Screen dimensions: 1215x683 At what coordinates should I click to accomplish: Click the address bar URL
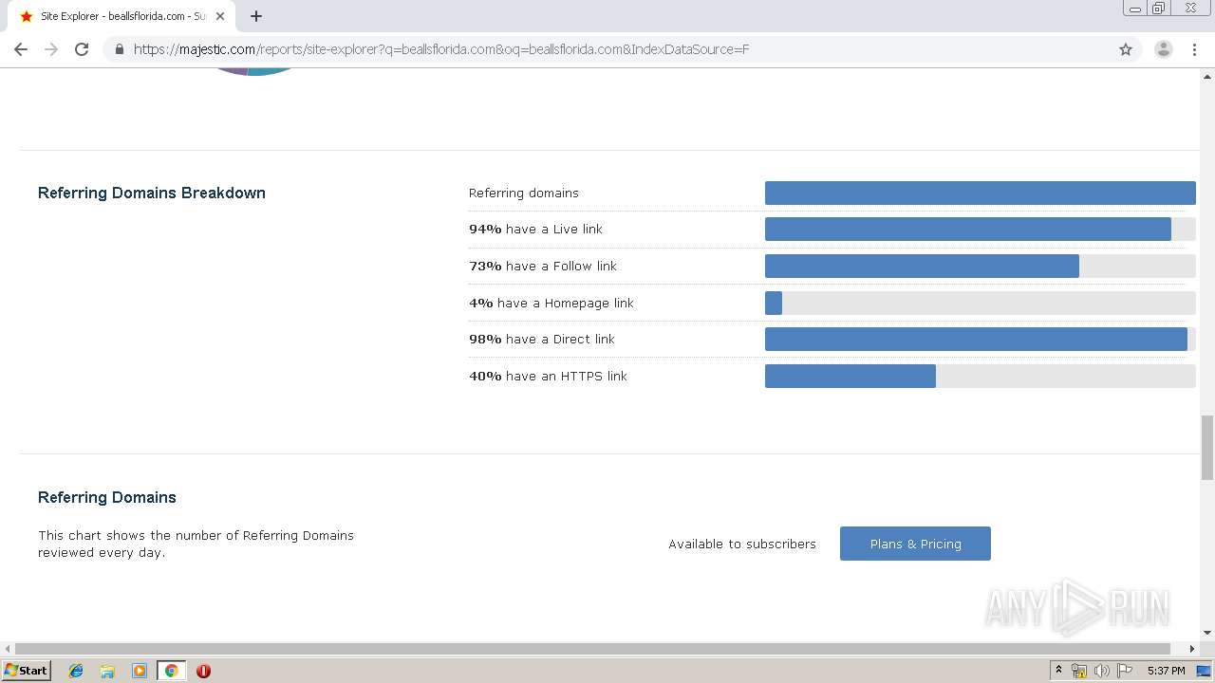click(441, 49)
